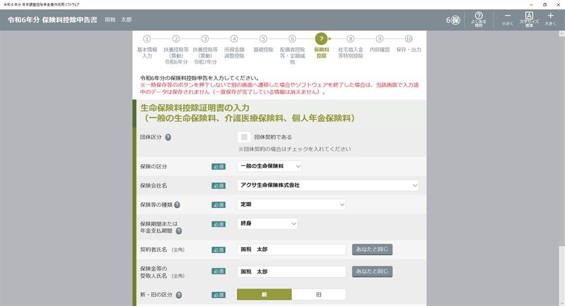Go to step 3 扶養控除等 令和7年分

pos(205,50)
